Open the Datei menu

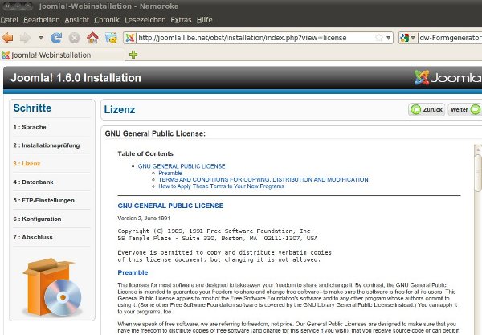point(9,20)
